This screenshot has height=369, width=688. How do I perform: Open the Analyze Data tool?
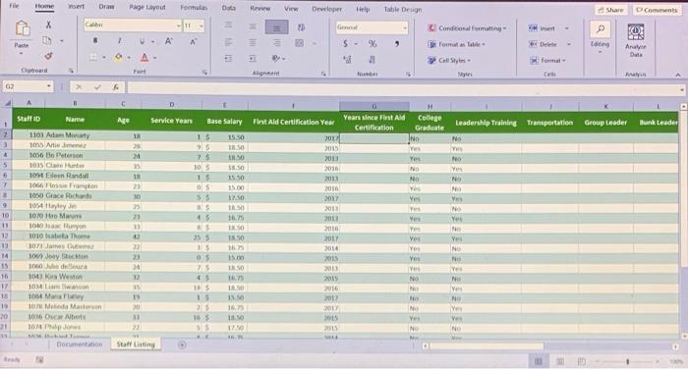[636, 40]
